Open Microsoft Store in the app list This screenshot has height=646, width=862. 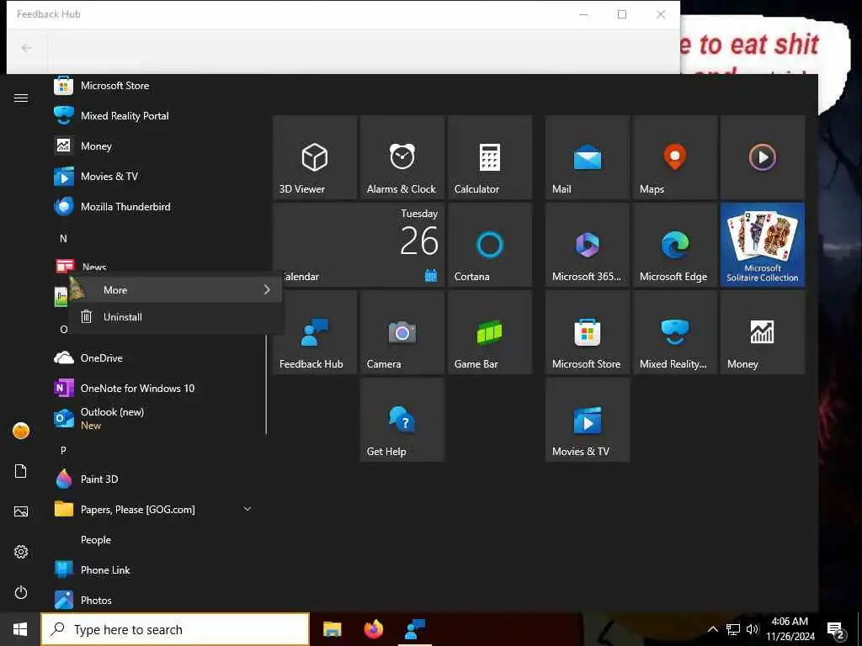[x=154, y=86]
